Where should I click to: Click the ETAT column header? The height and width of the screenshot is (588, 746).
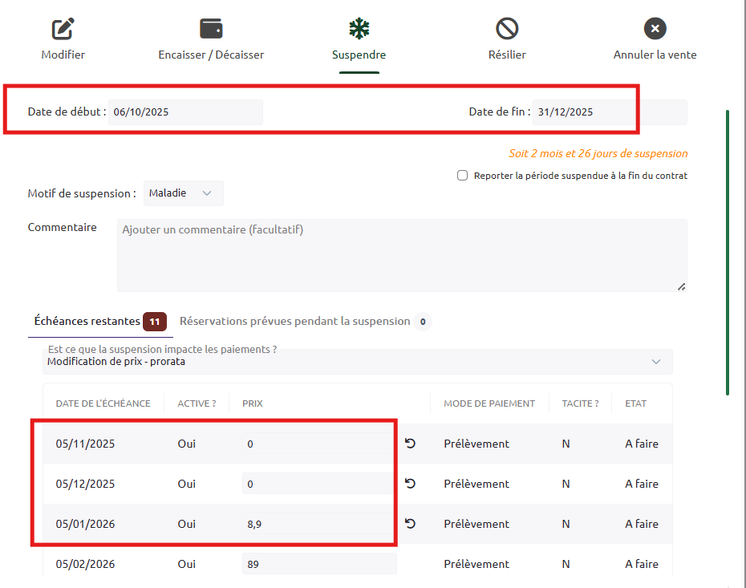(x=635, y=403)
